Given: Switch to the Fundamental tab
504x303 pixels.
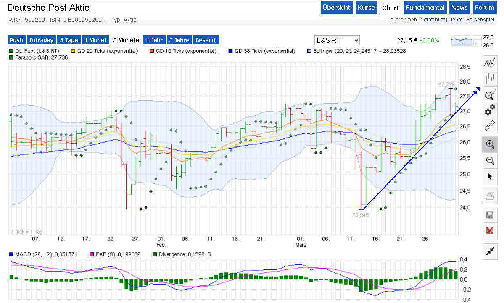Looking at the screenshot, I should [x=425, y=8].
